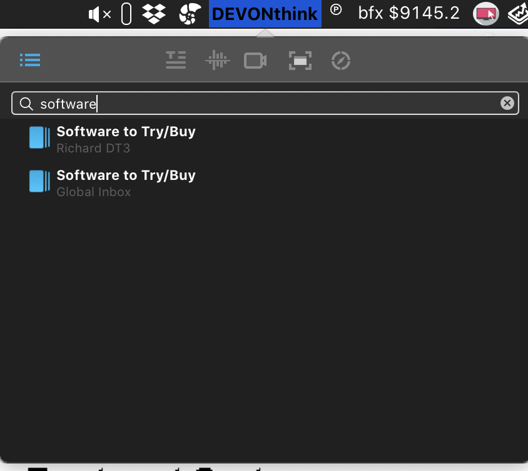Start a video recording with the camera icon
528x471 pixels.
pos(255,60)
